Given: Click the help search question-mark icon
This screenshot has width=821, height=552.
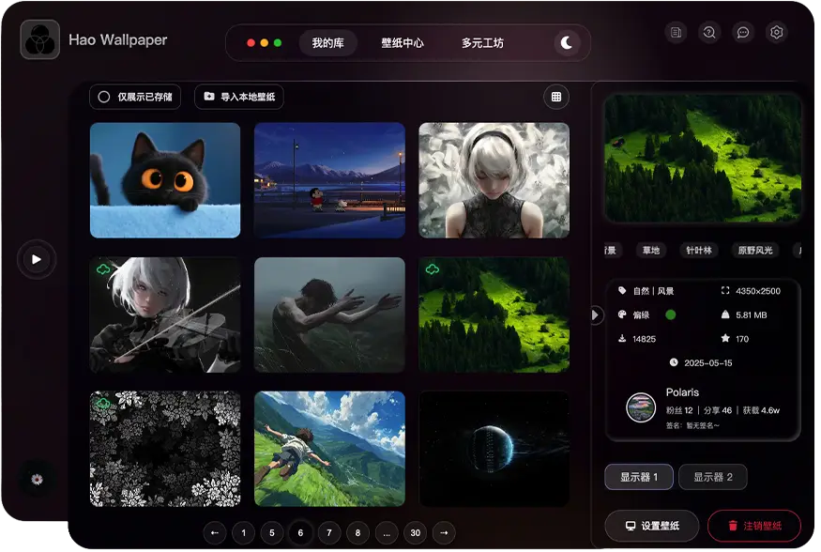Looking at the screenshot, I should [708, 33].
